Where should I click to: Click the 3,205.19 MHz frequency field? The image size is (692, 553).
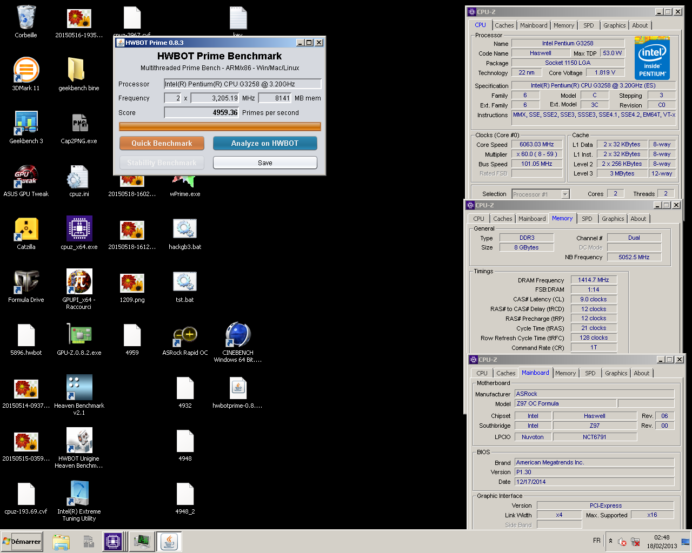coord(215,98)
